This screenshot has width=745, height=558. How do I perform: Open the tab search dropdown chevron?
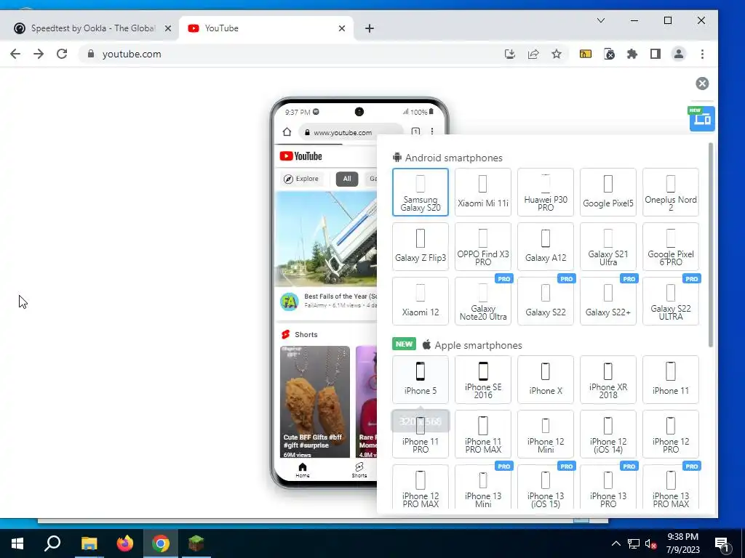[600, 20]
